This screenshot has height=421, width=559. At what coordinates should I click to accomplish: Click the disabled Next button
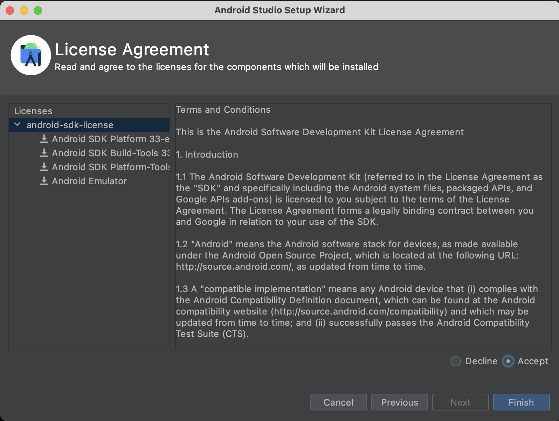pos(460,402)
